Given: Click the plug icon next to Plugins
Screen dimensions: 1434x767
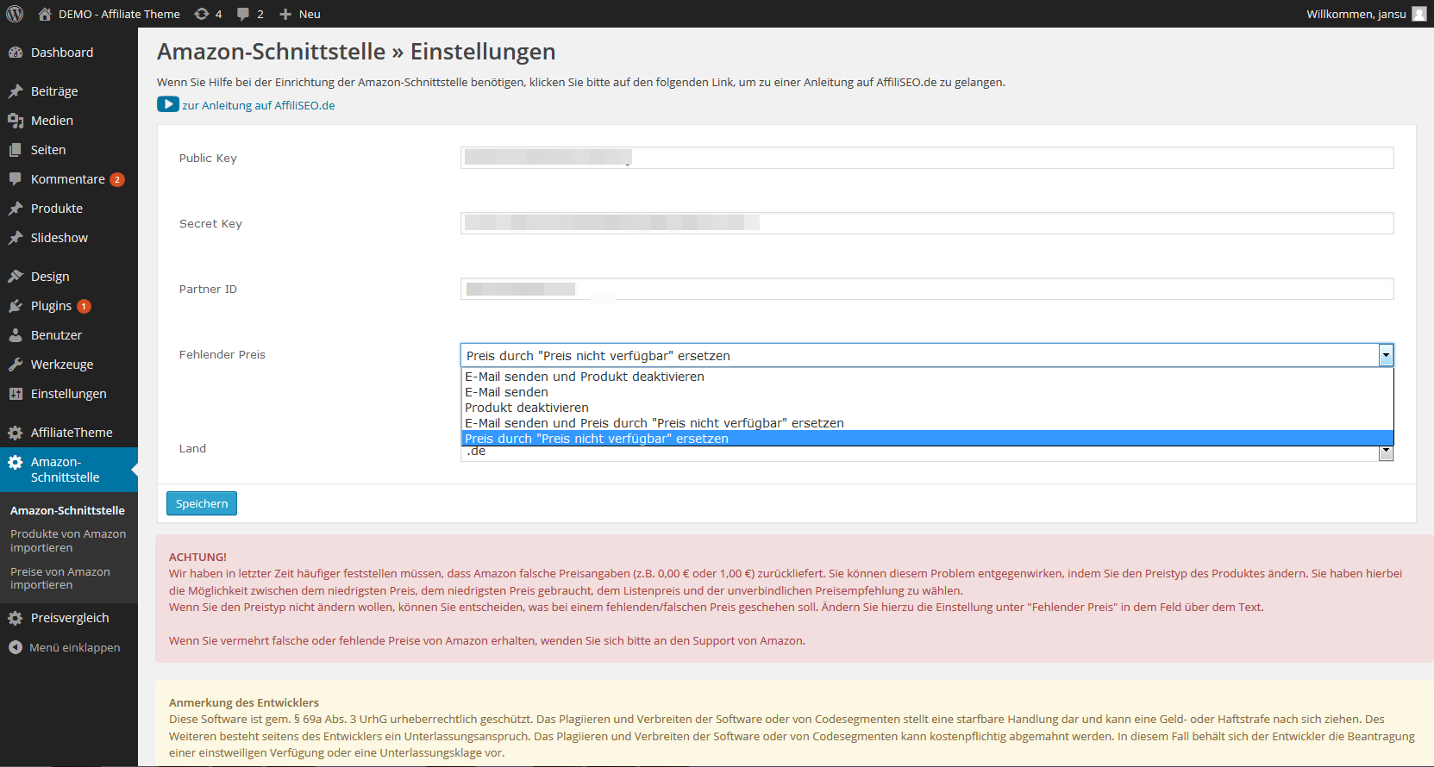Looking at the screenshot, I should pyautogui.click(x=16, y=306).
